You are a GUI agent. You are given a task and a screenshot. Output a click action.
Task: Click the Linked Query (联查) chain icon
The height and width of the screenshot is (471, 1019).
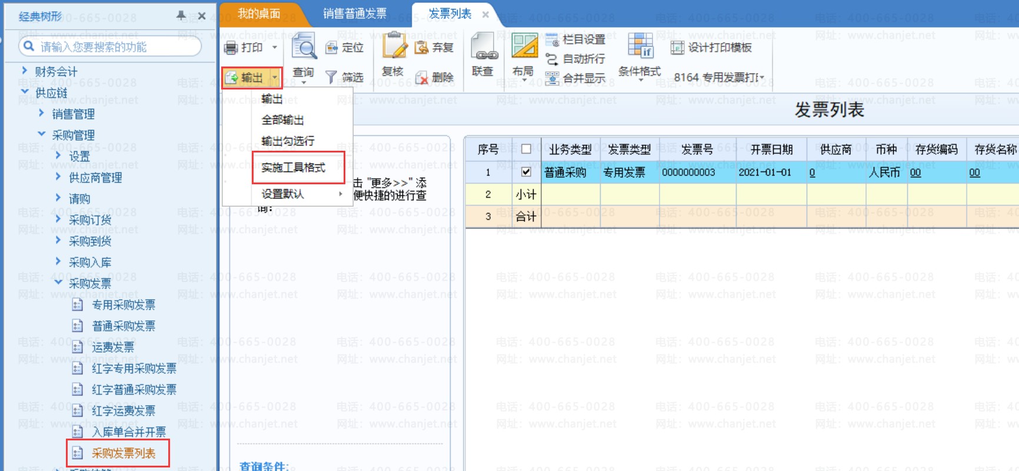pyautogui.click(x=485, y=46)
